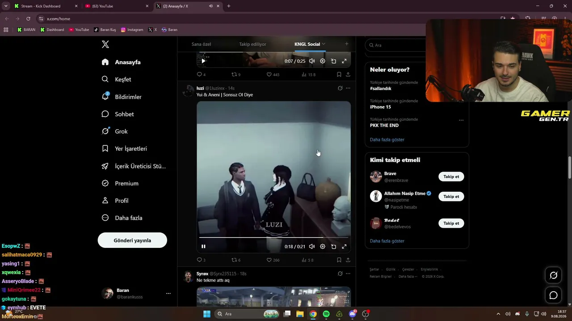This screenshot has height=321, width=572.
Task: Play the top video at 0:07
Action: 203,61
